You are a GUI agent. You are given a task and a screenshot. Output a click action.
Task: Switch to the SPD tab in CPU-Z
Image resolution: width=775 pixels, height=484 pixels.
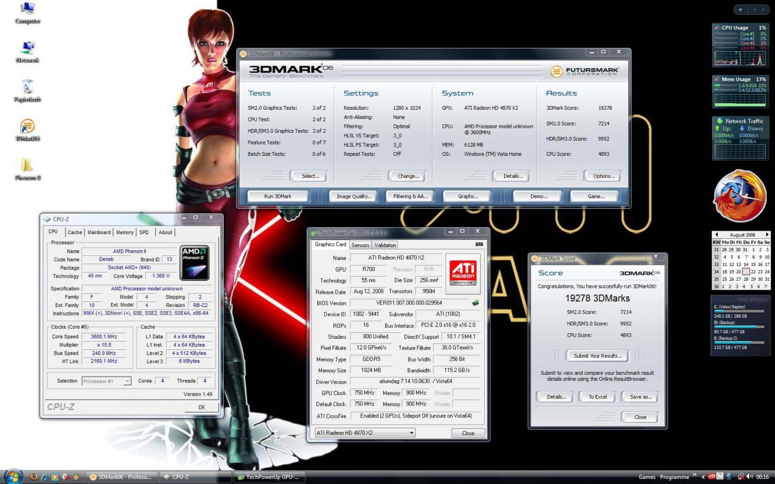(144, 233)
